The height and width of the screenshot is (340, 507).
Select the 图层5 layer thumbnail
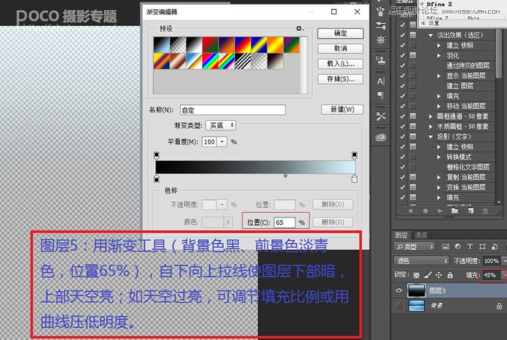(x=417, y=290)
